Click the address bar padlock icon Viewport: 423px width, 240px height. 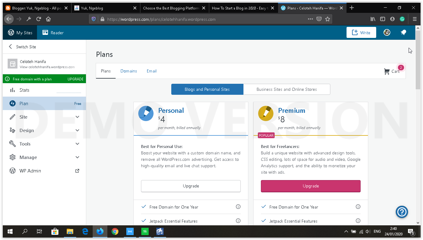[x=102, y=19]
